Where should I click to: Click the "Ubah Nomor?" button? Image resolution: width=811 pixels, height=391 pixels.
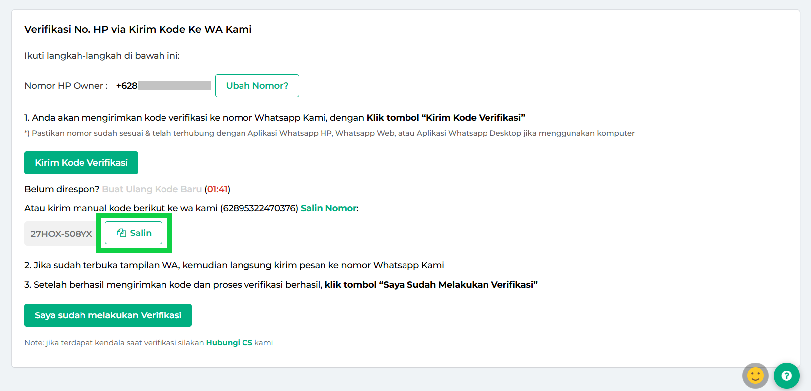click(257, 86)
